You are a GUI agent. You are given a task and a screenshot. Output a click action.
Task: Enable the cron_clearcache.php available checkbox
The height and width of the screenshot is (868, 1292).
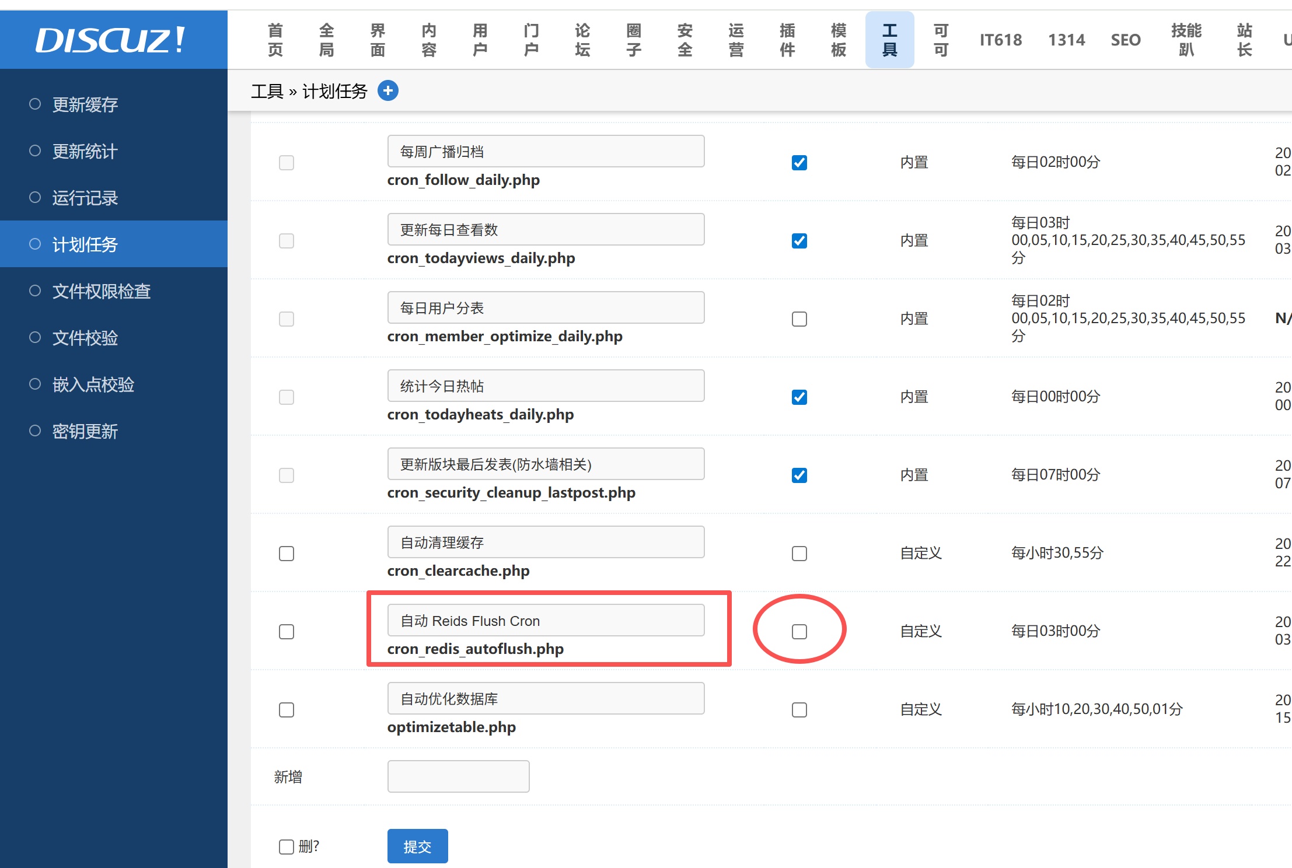click(799, 554)
